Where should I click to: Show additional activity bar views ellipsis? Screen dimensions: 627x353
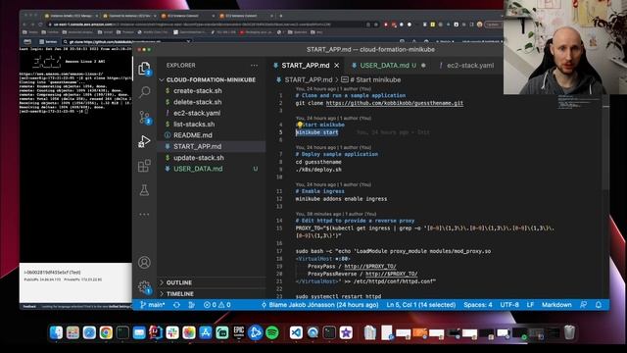144,215
